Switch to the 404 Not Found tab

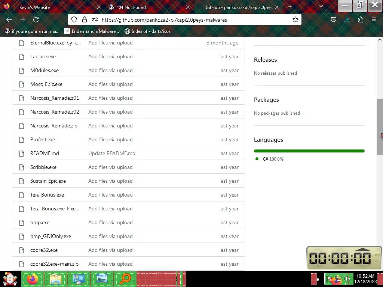pos(149,7)
